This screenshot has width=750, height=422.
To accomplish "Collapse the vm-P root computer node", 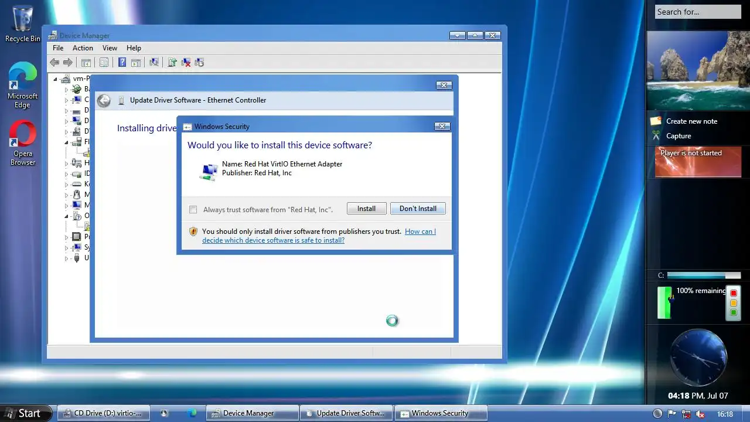I will click(x=56, y=79).
